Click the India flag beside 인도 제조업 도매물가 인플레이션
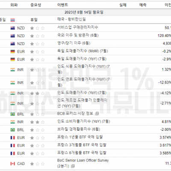The height and width of the screenshot is (171, 171). click(x=13, y=103)
